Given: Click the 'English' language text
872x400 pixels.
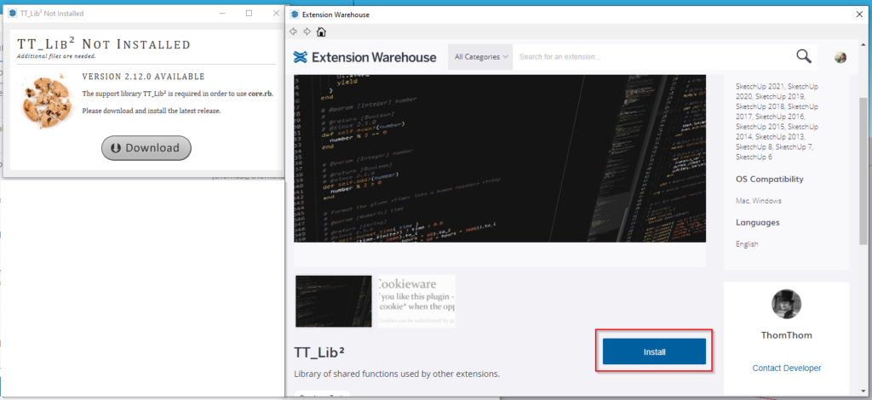Looking at the screenshot, I should (x=747, y=244).
